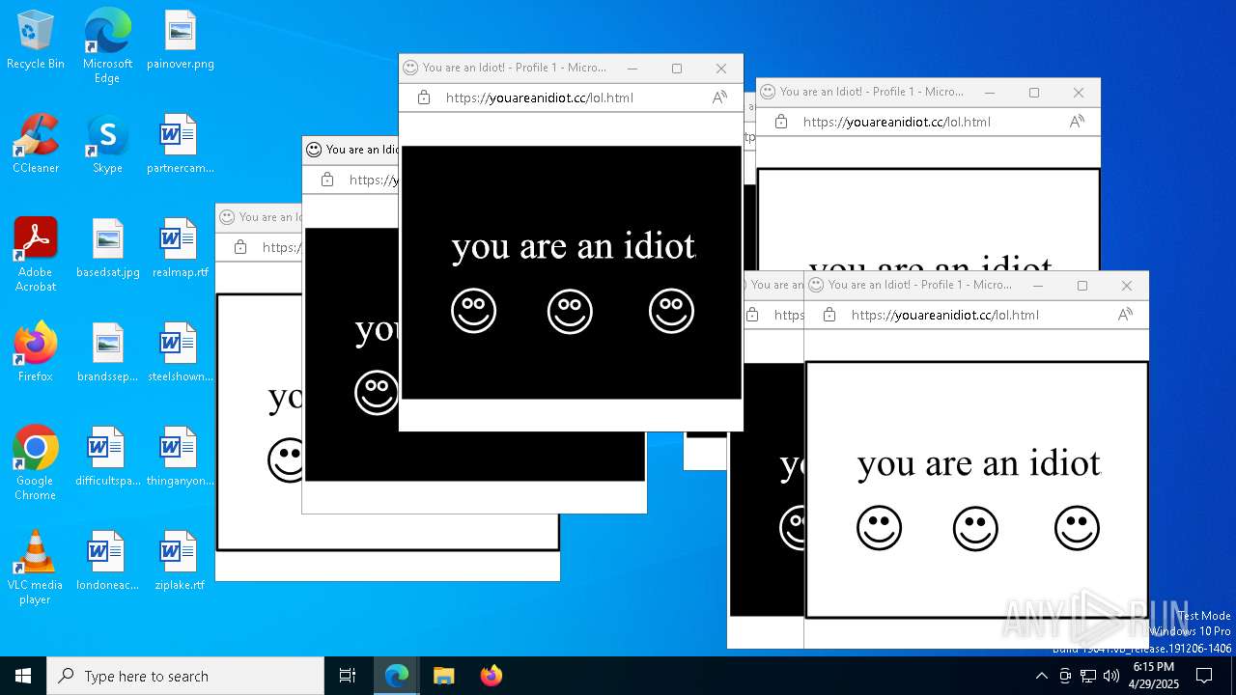The image size is (1236, 695).
Task: Click the Windows Start button
Action: 23,676
